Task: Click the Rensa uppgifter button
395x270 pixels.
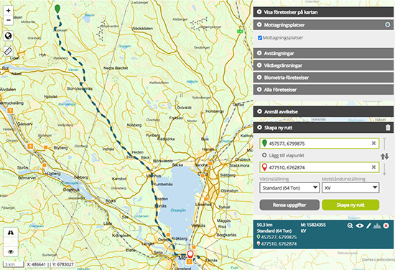Action: click(289, 205)
